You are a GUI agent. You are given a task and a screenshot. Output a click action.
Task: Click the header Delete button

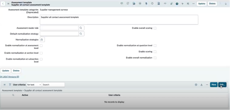coord(212,4)
